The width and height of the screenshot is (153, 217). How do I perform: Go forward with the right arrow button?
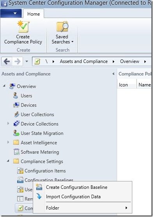(x=18, y=61)
